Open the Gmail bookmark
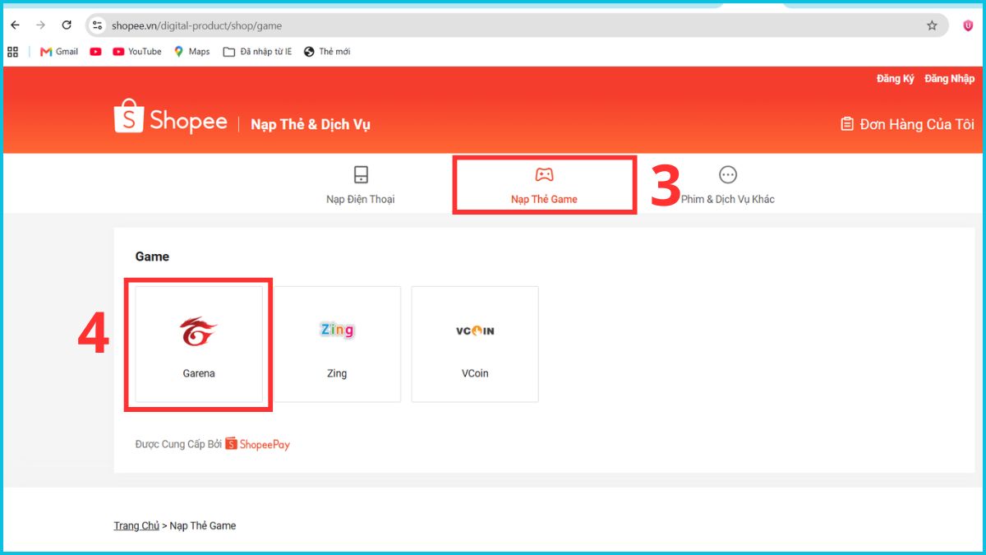Image resolution: width=986 pixels, height=555 pixels. click(59, 52)
